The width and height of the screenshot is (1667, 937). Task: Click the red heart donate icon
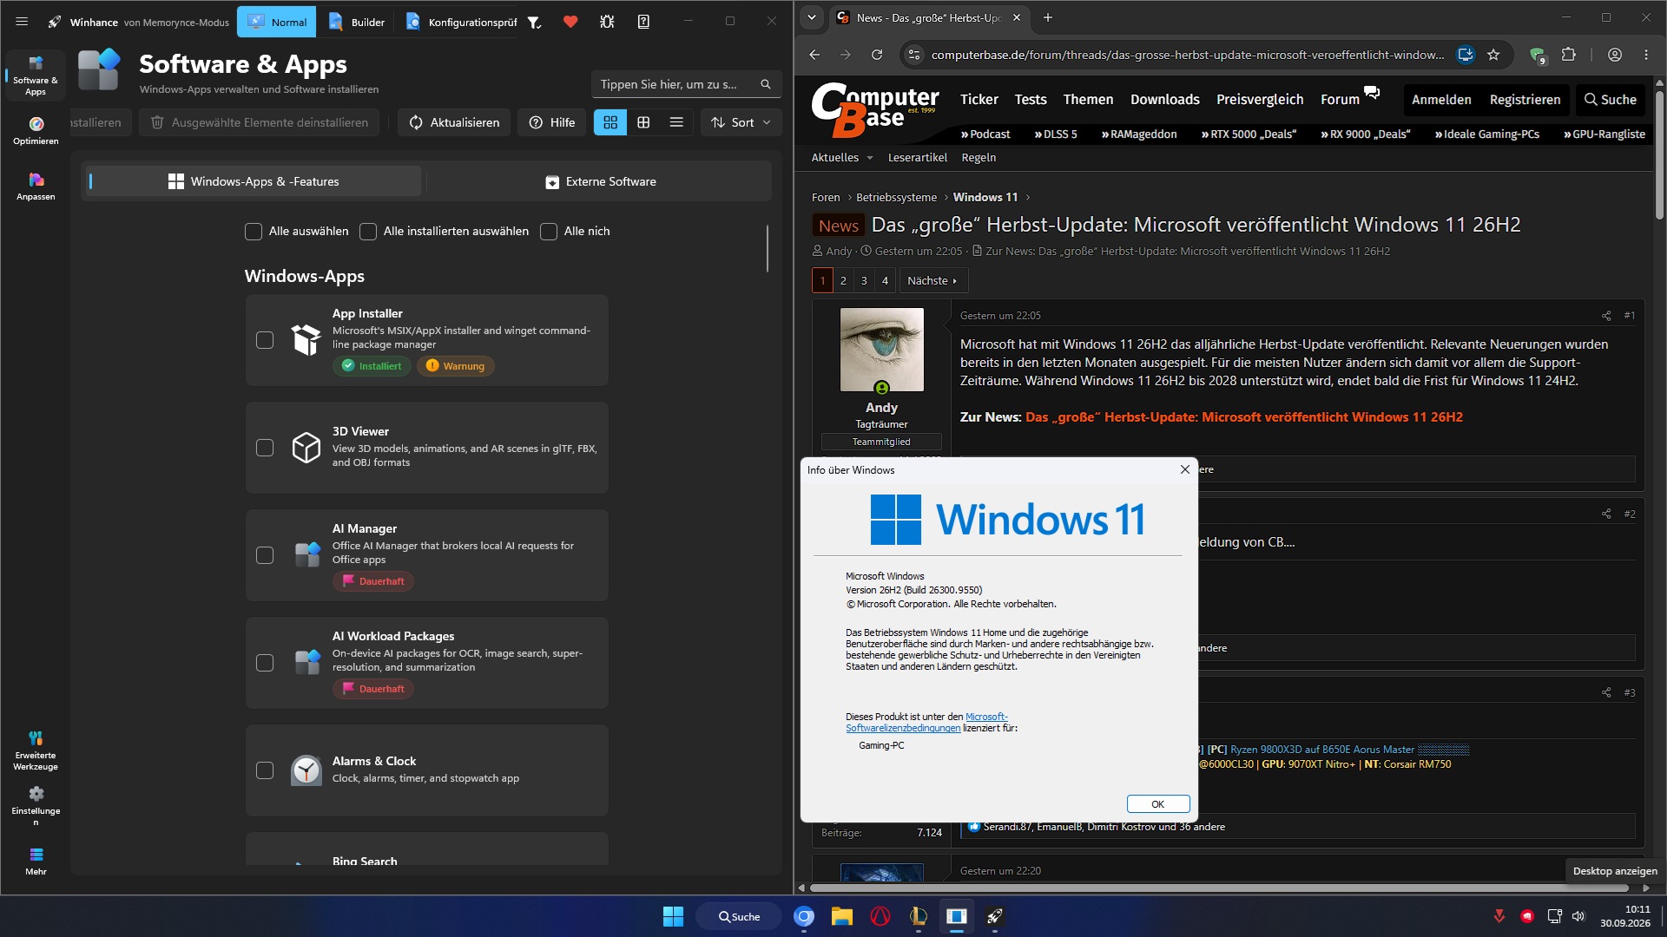click(x=570, y=22)
